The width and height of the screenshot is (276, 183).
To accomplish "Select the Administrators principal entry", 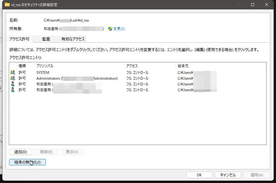I will click(x=77, y=78).
